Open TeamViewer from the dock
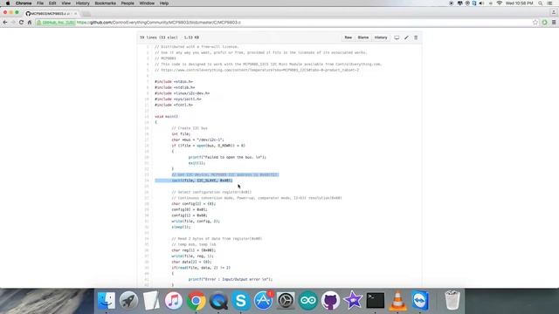Image resolution: width=559 pixels, height=314 pixels. pos(420,300)
